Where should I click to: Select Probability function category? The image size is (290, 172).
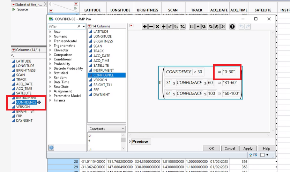62,64
